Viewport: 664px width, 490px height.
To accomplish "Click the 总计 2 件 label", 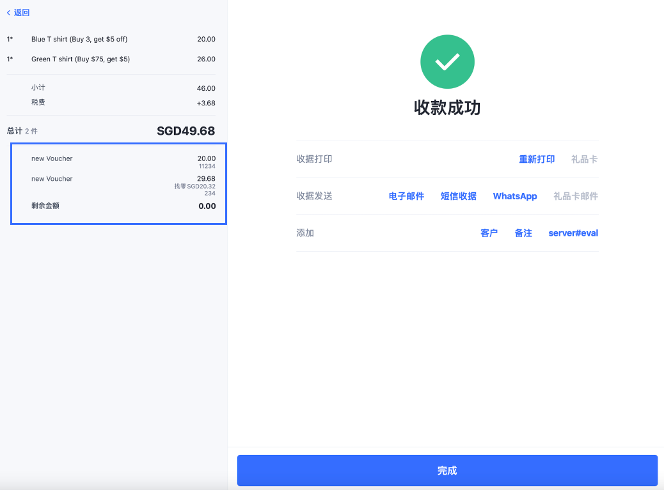I will [x=22, y=130].
